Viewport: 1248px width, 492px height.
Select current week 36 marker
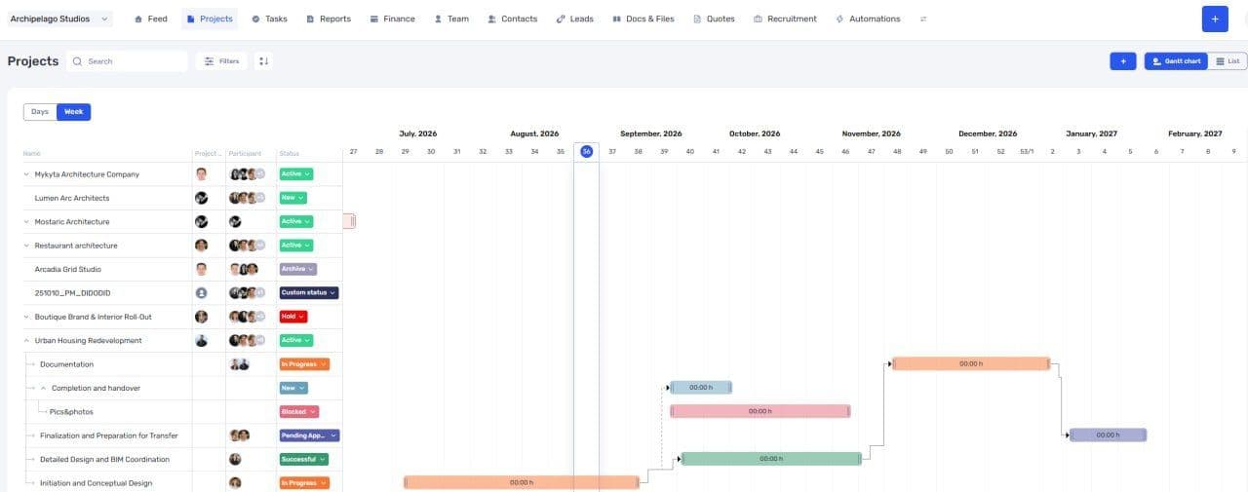pos(586,151)
